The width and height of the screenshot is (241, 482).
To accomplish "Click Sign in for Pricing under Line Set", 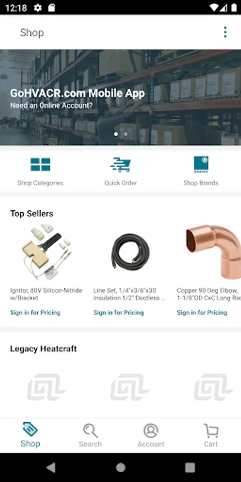I will point(118,313).
